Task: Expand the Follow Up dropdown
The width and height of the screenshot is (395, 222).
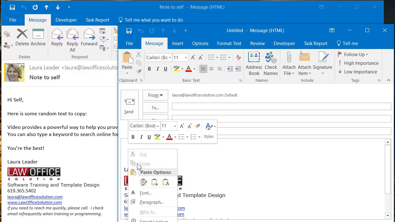Action: click(x=367, y=55)
